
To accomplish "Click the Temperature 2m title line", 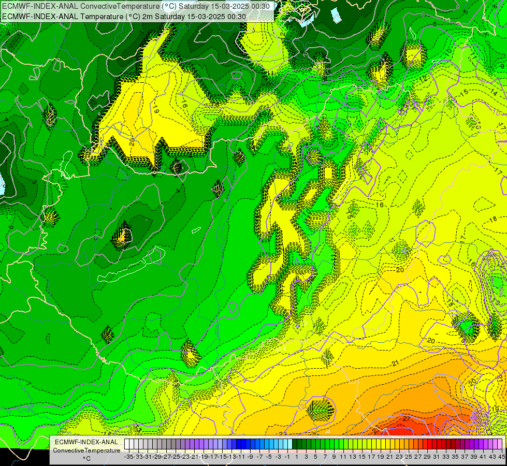I will 124,17.
